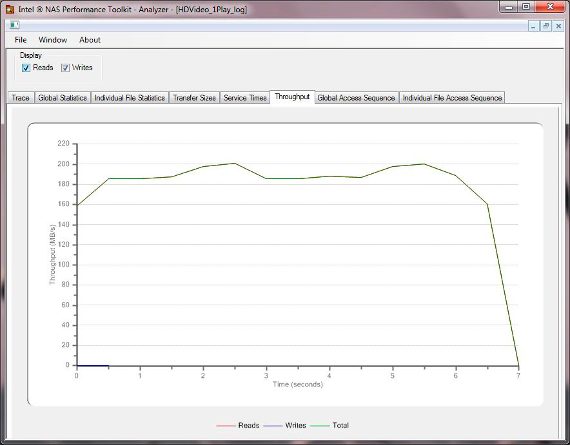Image resolution: width=570 pixels, height=445 pixels.
Task: Minimize the Analyzer main window
Action: [x=509, y=7]
